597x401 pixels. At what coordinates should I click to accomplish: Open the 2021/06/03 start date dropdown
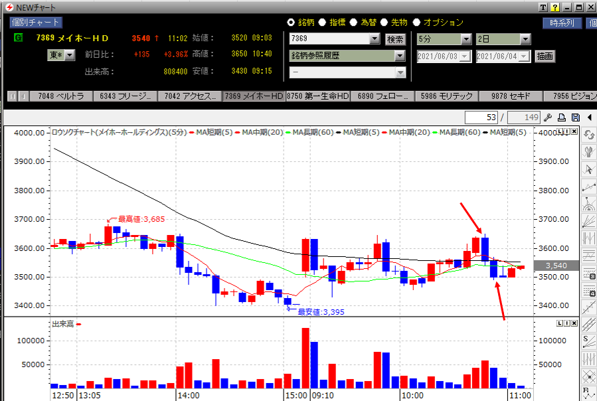(x=464, y=56)
